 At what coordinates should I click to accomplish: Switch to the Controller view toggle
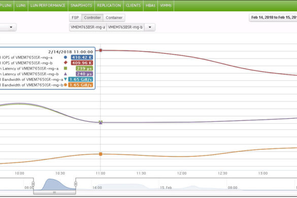pyautogui.click(x=92, y=18)
